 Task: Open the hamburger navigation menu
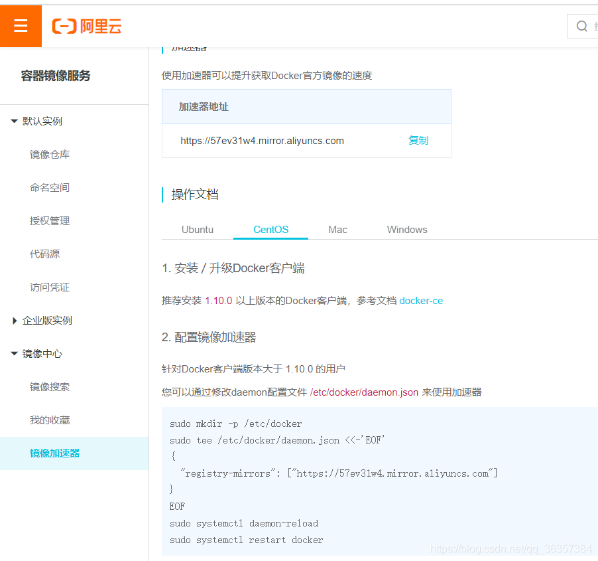pyautogui.click(x=21, y=25)
